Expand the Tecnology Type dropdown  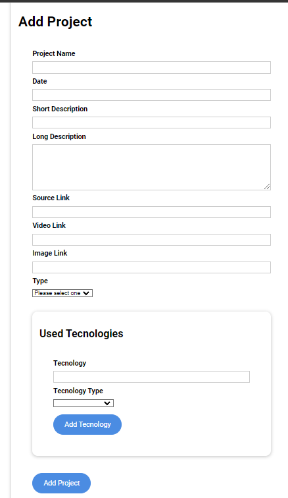coord(84,403)
